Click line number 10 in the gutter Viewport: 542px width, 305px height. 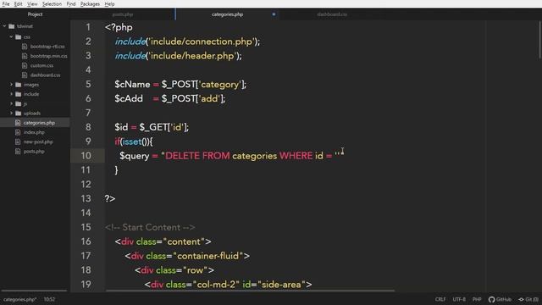coord(86,156)
